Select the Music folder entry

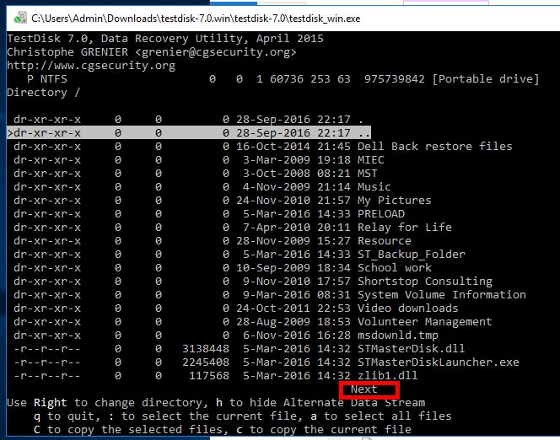[x=202, y=186]
